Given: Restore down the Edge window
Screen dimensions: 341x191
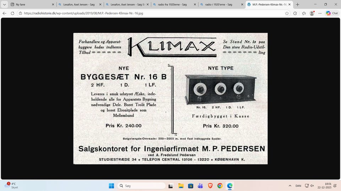Looking at the screenshot, I should click(x=326, y=4).
